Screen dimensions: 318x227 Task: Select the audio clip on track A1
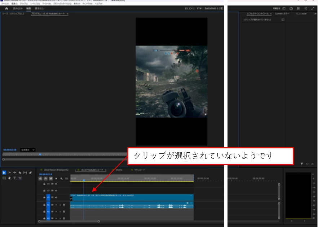(132, 205)
